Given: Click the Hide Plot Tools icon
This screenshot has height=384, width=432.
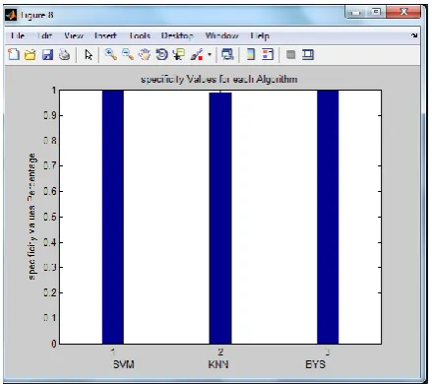Looking at the screenshot, I should click(291, 54).
